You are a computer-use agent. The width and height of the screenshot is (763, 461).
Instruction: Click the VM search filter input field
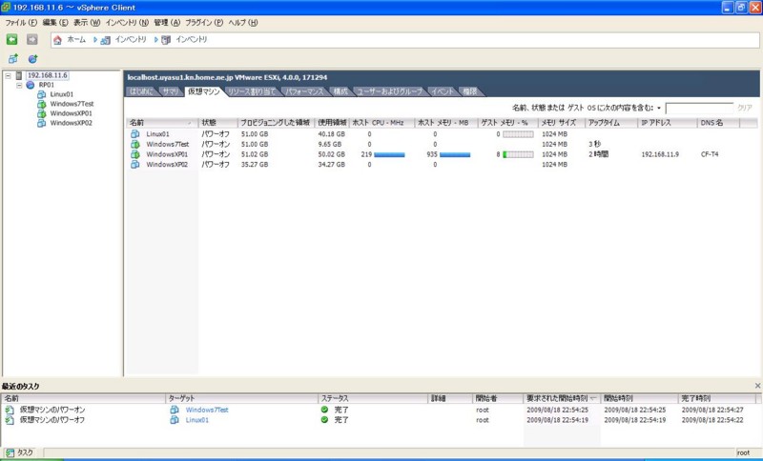coord(699,108)
